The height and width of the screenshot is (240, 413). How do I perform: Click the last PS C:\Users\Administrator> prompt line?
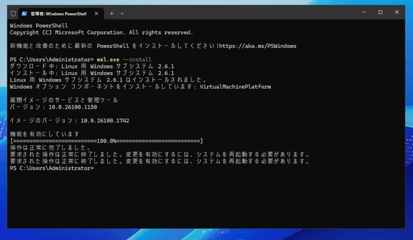pos(52,168)
